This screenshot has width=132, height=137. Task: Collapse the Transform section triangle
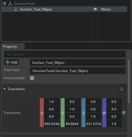tap(4, 89)
